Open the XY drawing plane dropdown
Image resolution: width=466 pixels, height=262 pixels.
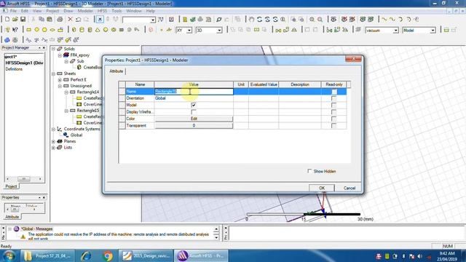pos(189,31)
